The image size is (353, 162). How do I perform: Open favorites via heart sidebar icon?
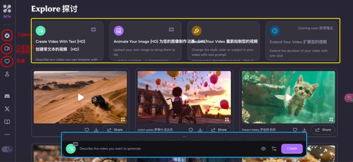(7, 61)
